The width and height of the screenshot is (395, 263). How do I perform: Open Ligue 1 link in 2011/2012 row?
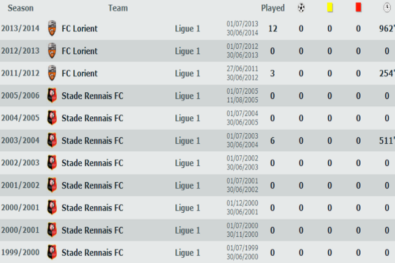(187, 73)
